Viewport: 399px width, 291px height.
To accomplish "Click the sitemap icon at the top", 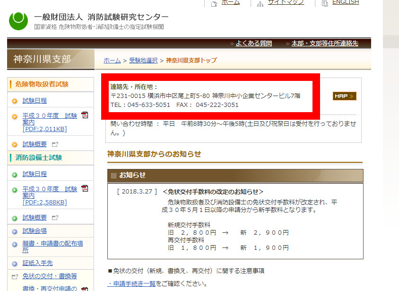I will [x=260, y=3].
